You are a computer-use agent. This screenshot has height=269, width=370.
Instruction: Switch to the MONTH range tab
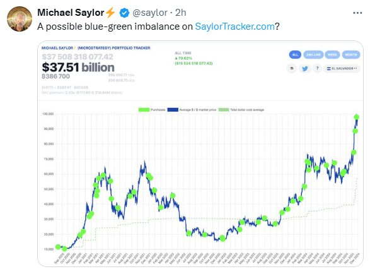351,54
